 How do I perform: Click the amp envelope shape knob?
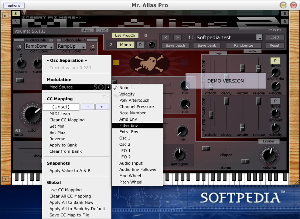(276, 73)
